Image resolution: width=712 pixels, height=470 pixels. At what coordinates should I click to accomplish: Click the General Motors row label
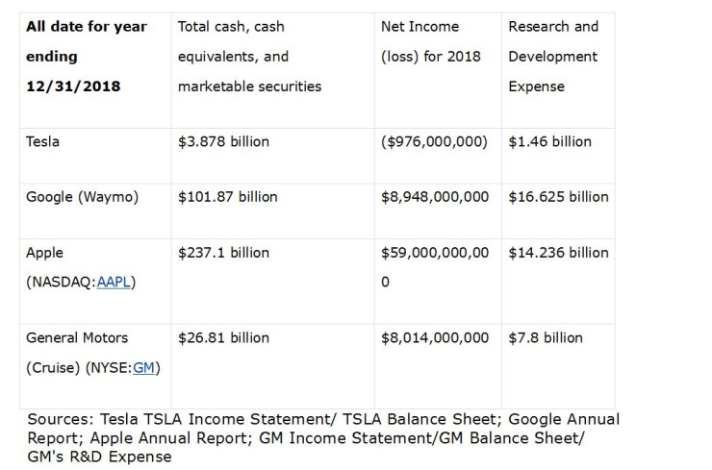point(76,338)
